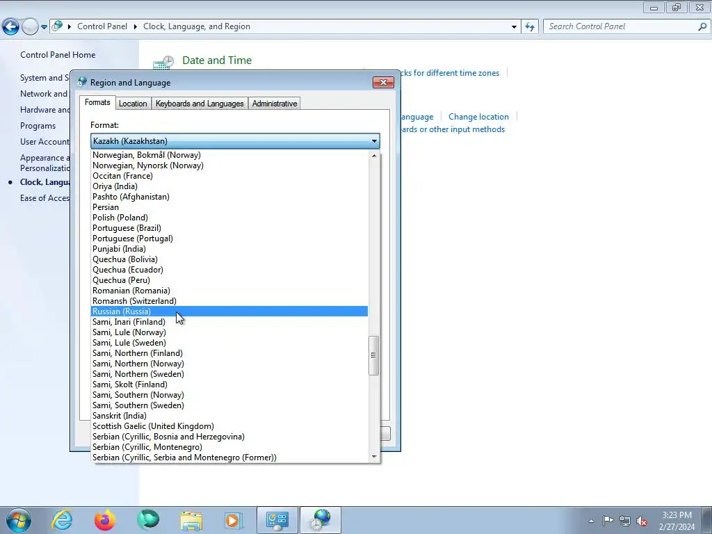Image resolution: width=712 pixels, height=534 pixels.
Task: Select Quechua (Peru) format
Action: [x=229, y=280]
